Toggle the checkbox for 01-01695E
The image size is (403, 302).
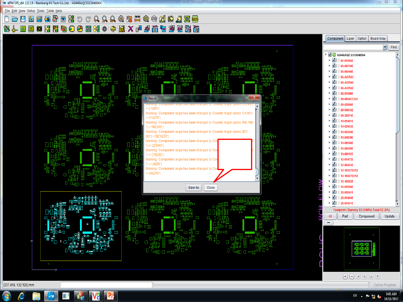tap(334, 60)
